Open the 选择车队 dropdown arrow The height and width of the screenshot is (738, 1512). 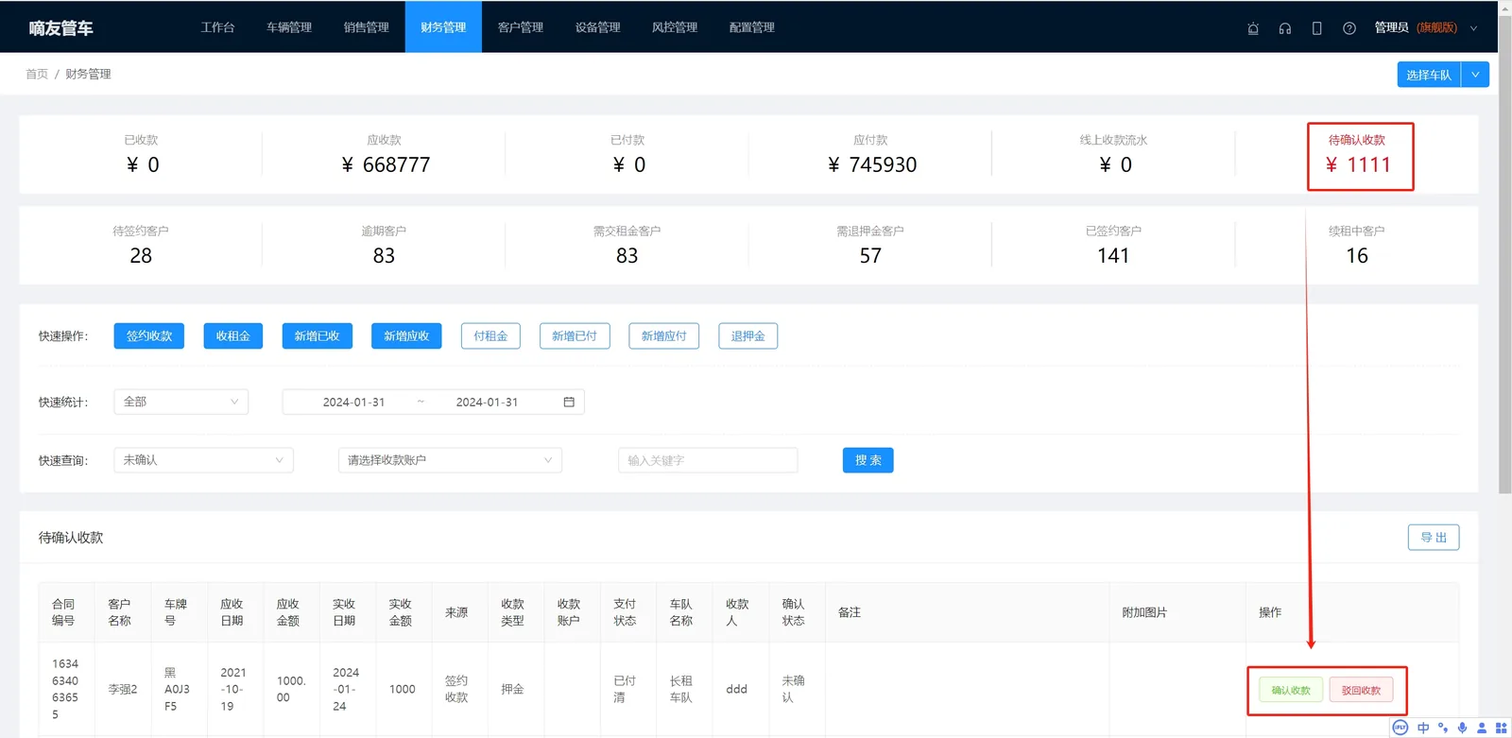click(1475, 75)
